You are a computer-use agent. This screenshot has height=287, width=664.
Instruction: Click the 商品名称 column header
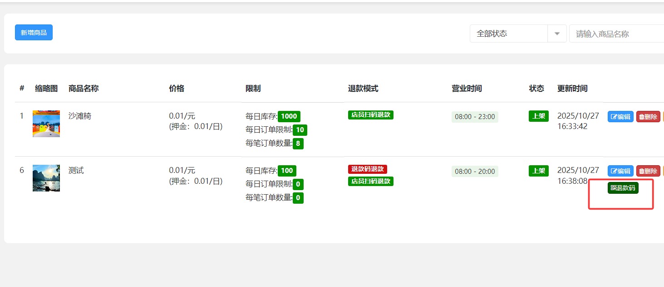click(84, 89)
